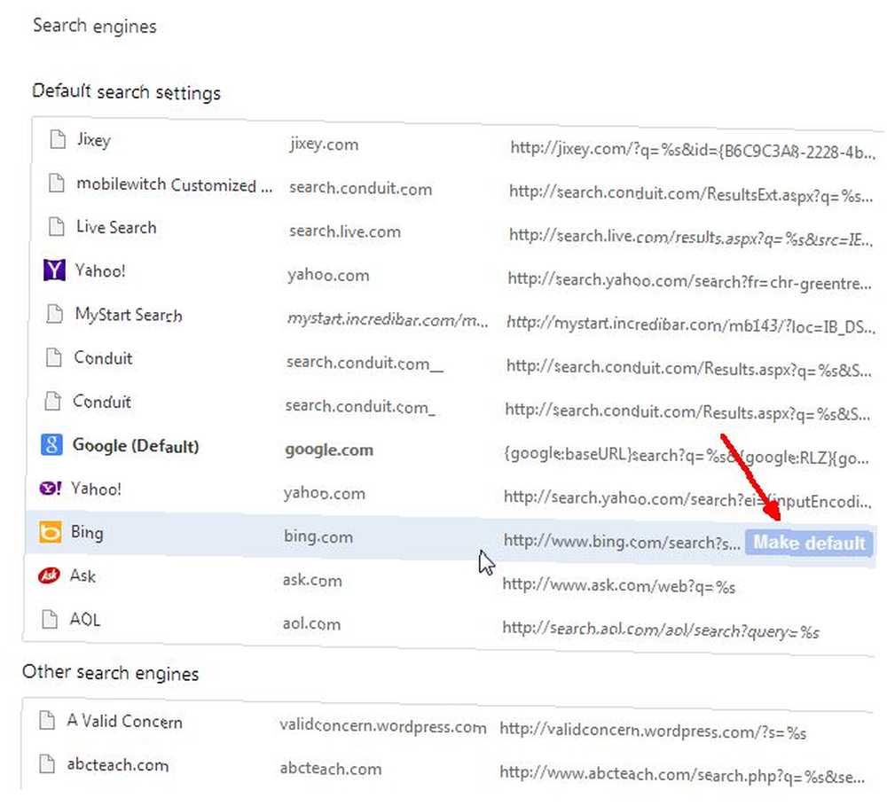Viewport: 887px width, 806px height.
Task: Click the mobilewitch Customized page icon
Action: 57,183
